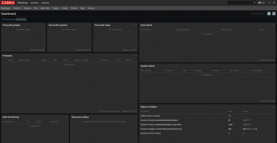Switch to the Latest data tab
The width and height of the screenshot is (277, 143).
[45, 8]
